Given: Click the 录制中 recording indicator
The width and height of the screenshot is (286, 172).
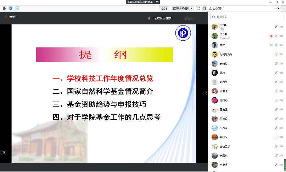Looking at the screenshot, I should point(11,17).
